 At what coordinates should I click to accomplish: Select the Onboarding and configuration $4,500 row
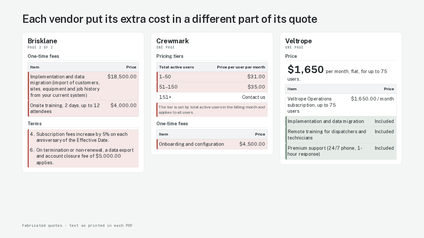212,144
